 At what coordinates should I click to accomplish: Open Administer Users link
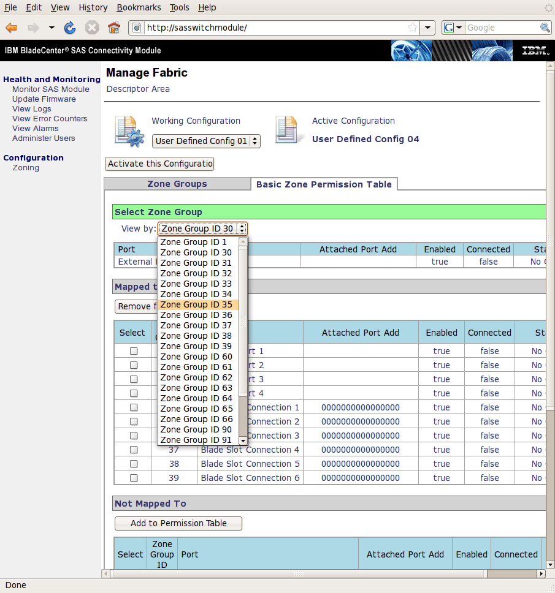click(x=44, y=138)
